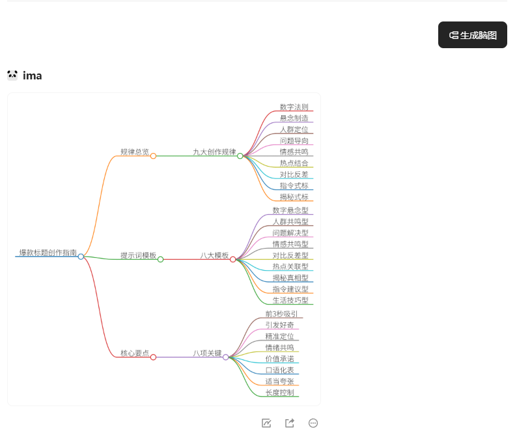This screenshot has height=440, width=517.
Task: Select the 长度控制 leaf node
Action: 279,392
